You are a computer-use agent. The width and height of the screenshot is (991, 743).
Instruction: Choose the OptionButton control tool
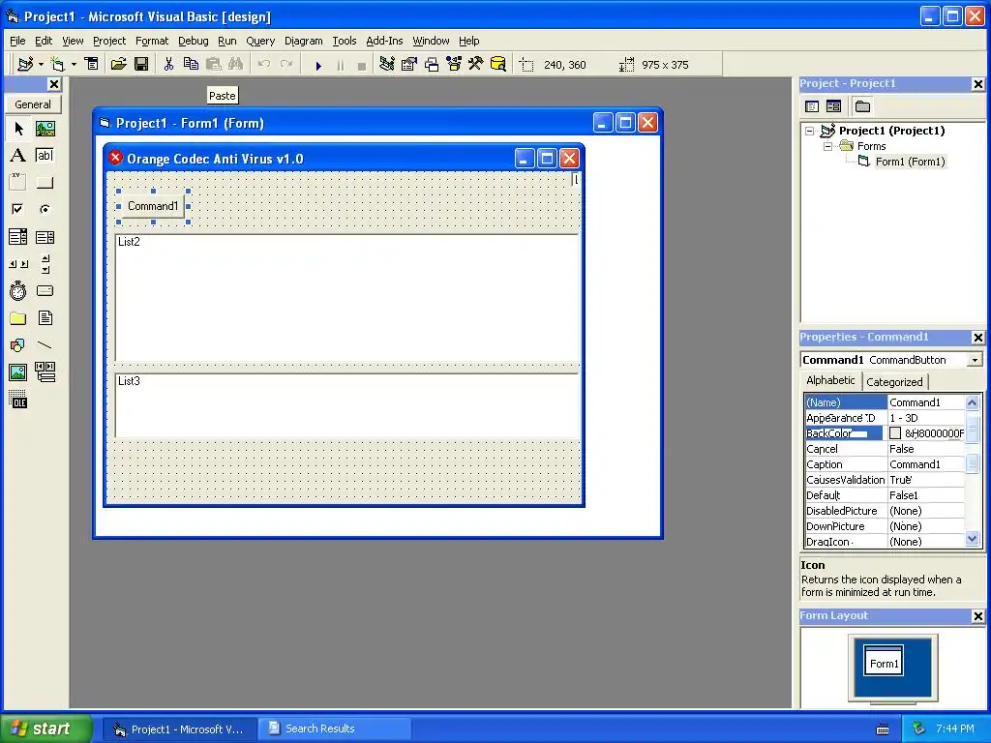click(45, 209)
